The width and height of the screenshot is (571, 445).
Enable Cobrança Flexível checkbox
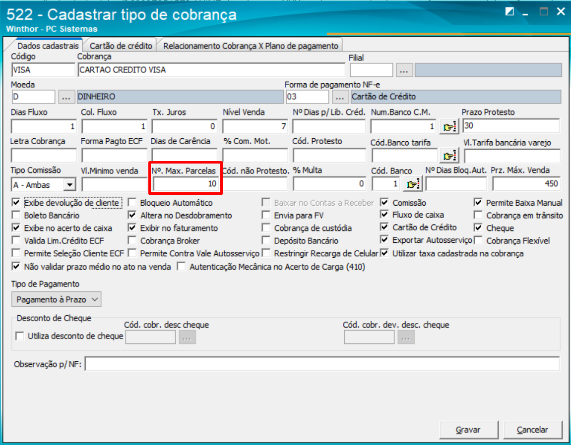[x=478, y=240]
